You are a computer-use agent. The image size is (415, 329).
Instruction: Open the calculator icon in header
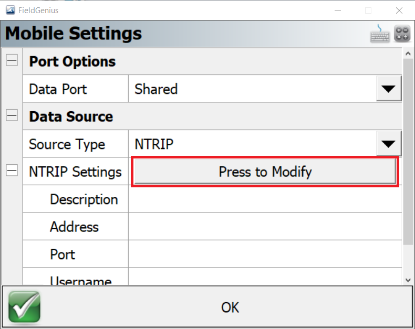coord(402,34)
